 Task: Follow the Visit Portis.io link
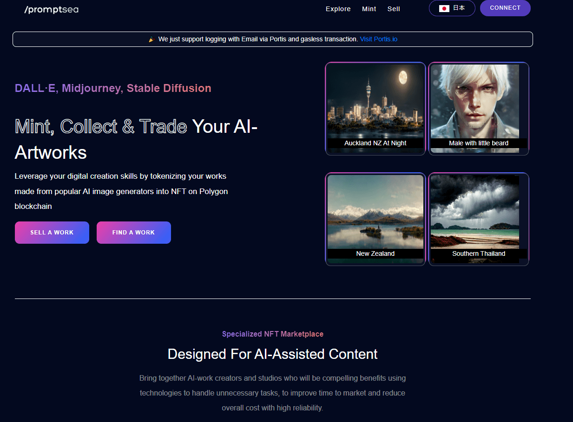pos(378,39)
